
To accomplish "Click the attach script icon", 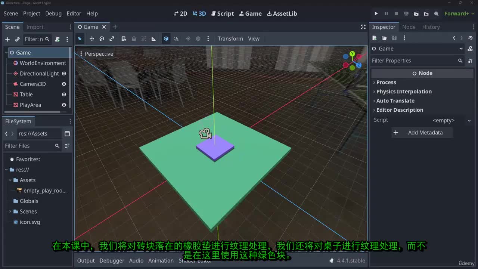I will [57, 39].
